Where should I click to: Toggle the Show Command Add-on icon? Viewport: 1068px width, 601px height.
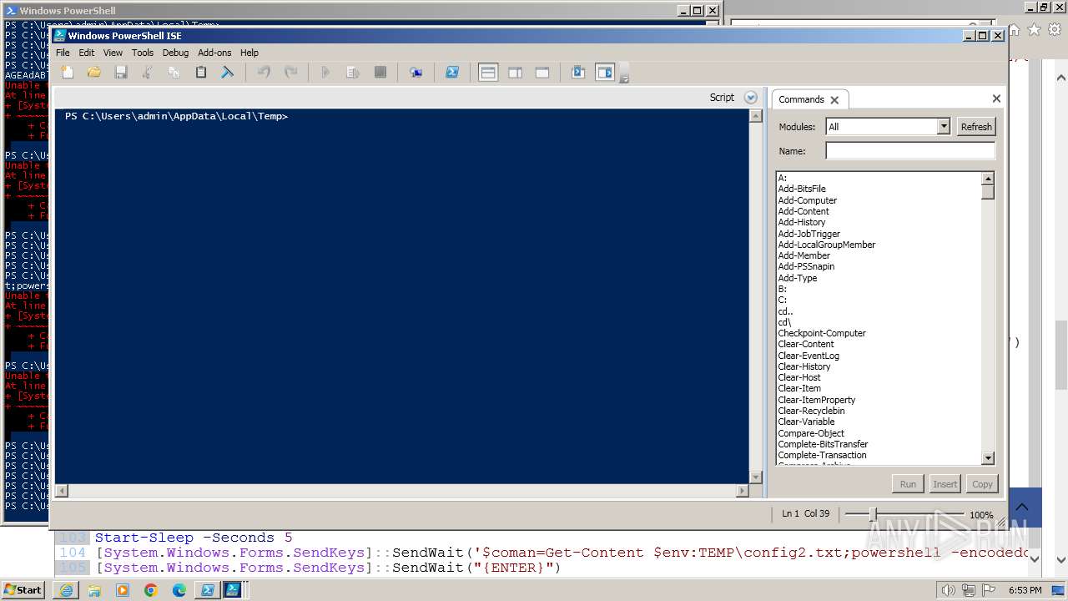[605, 73]
